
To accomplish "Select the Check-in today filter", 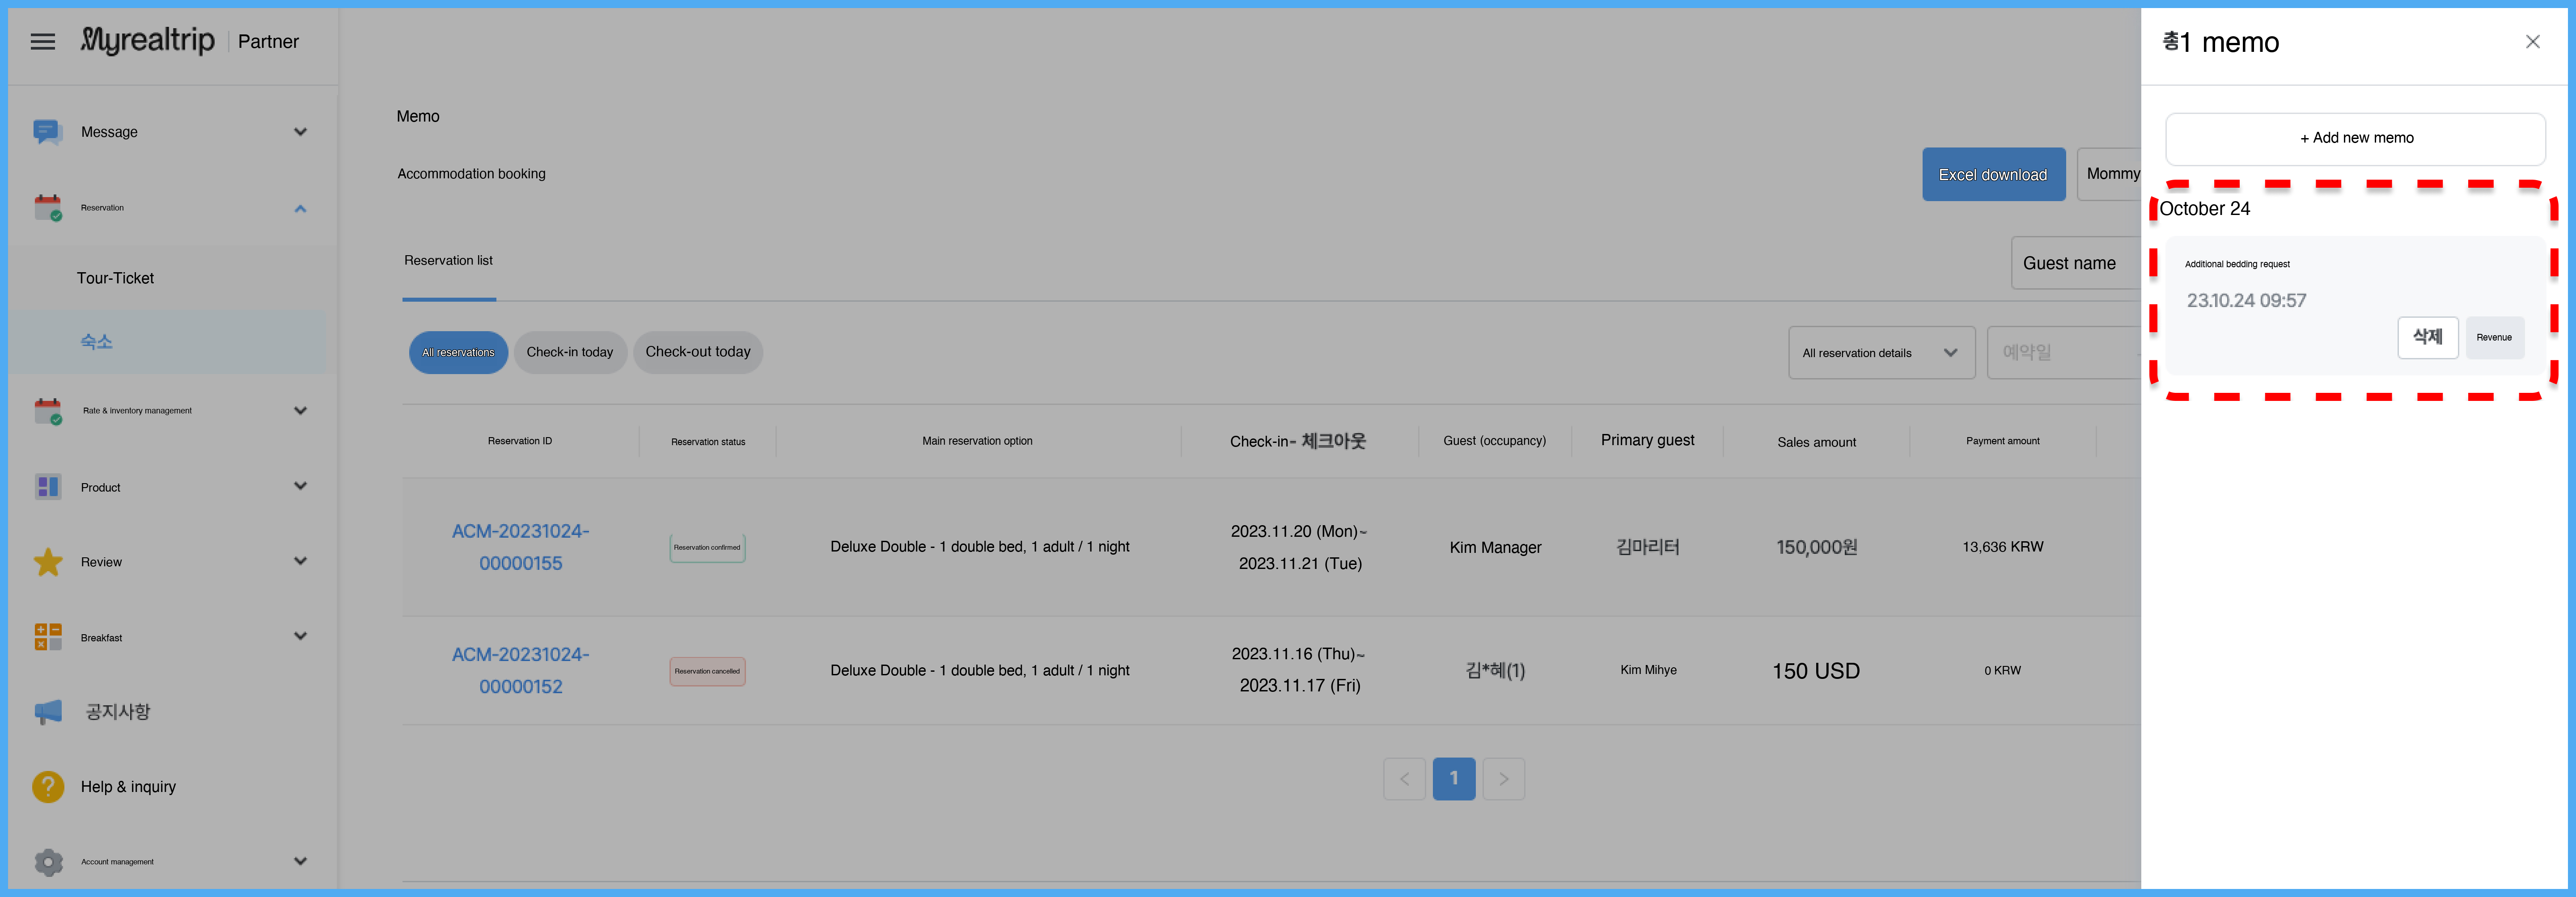I will pos(570,353).
